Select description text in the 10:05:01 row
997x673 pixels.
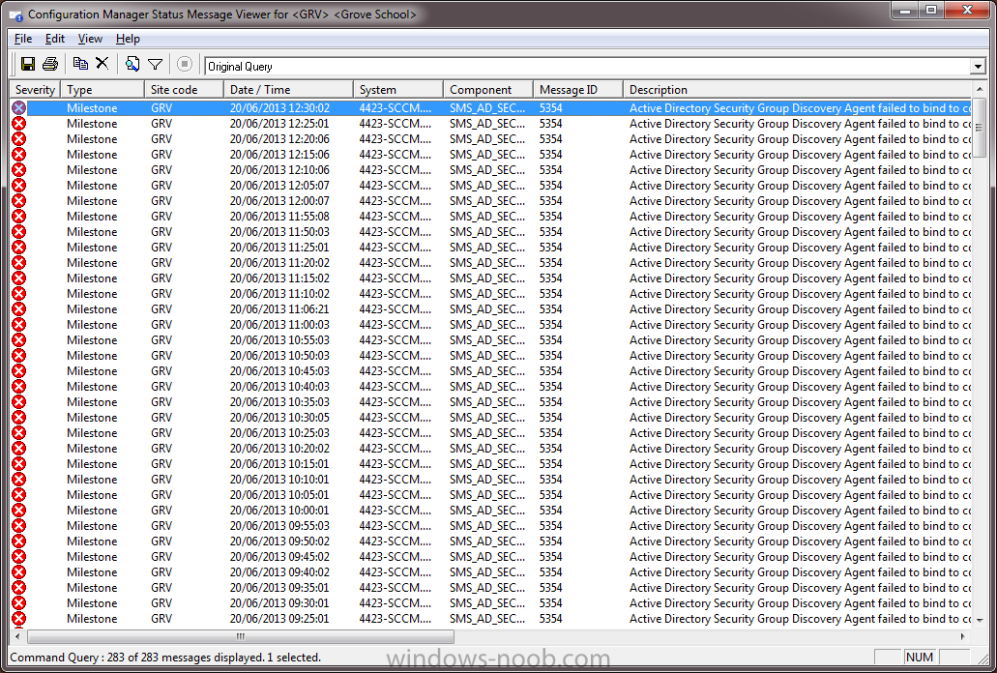coord(800,494)
